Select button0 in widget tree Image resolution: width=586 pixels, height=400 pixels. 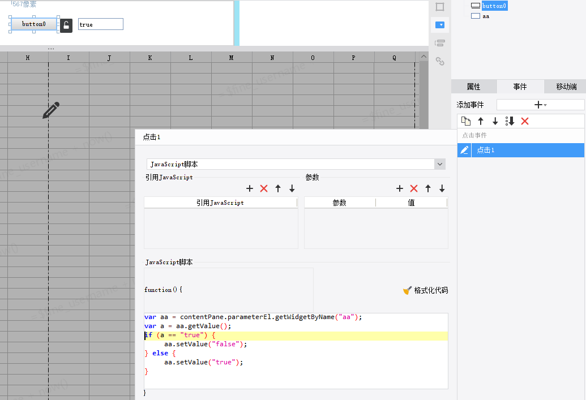tap(494, 6)
